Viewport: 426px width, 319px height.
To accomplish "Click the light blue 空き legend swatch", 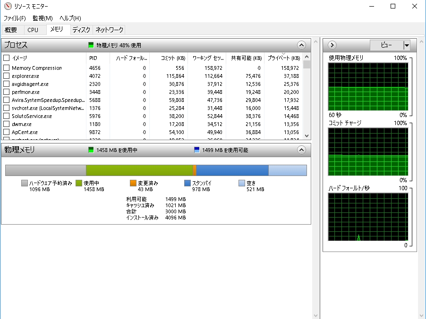I will pos(241,183).
